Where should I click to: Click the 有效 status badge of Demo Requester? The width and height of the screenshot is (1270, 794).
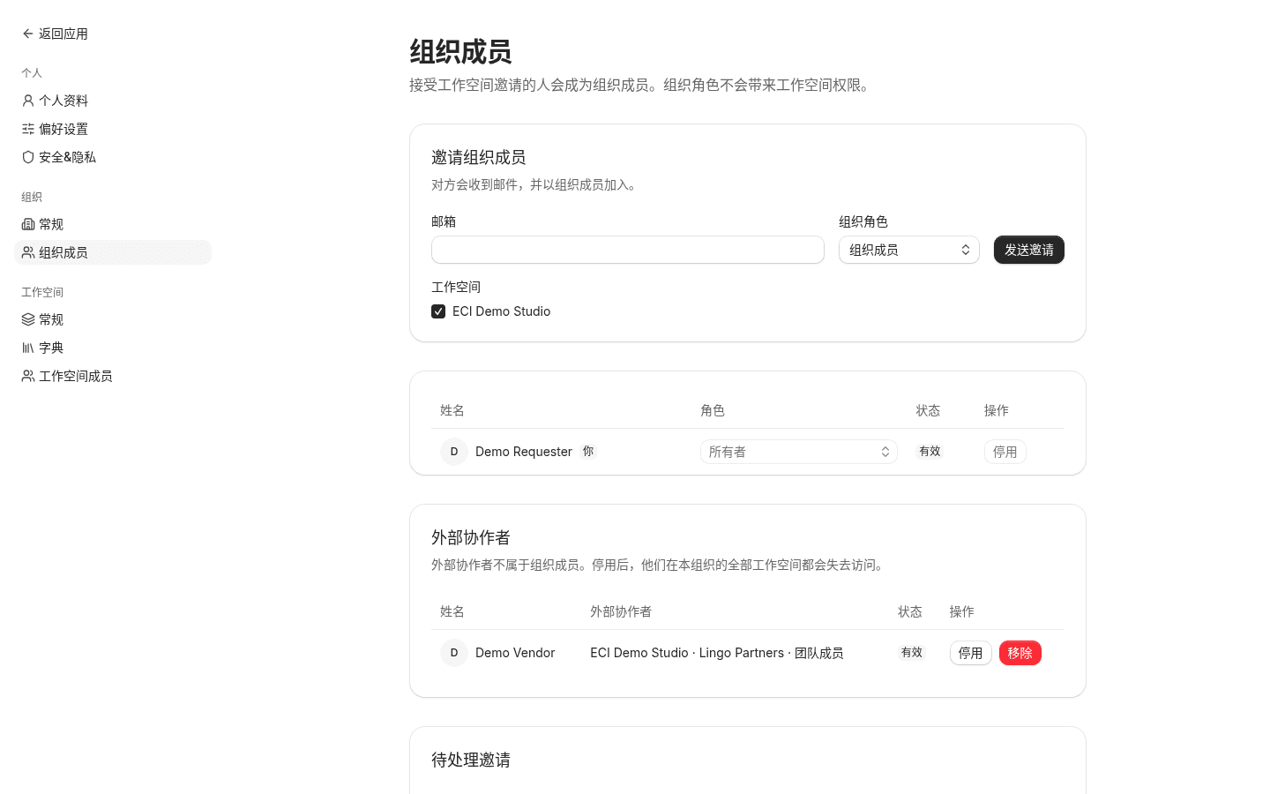coord(930,451)
